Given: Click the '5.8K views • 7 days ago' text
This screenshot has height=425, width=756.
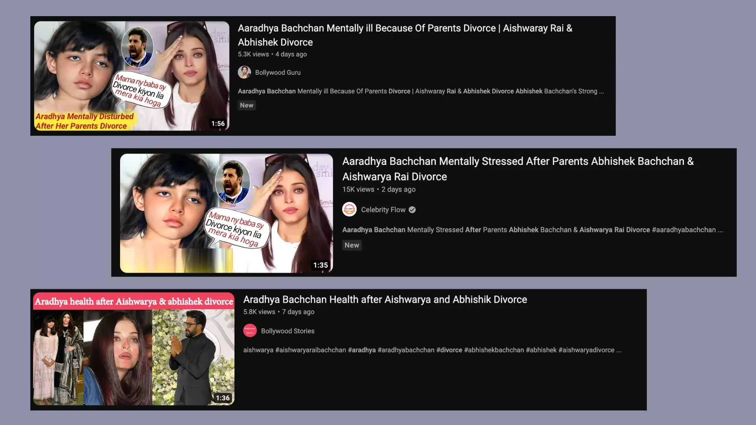Looking at the screenshot, I should tap(279, 312).
